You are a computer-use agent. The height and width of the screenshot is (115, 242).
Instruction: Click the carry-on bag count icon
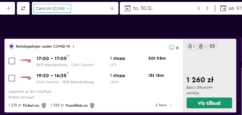click(x=191, y=46)
